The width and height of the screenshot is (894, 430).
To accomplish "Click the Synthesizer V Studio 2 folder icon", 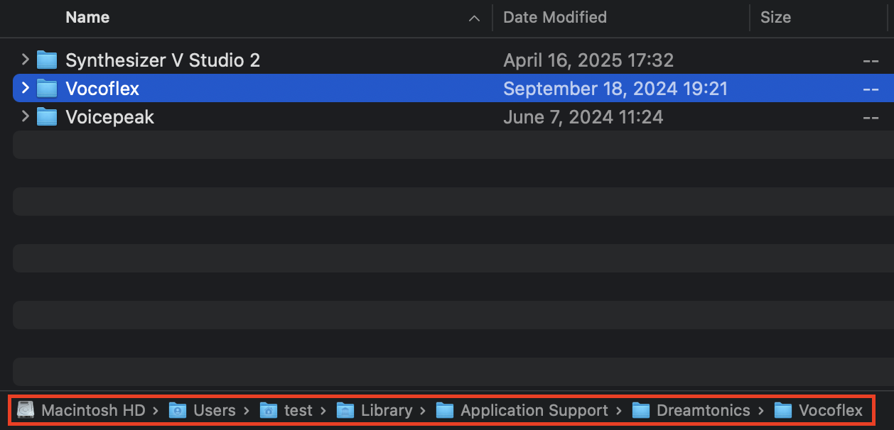I will [x=47, y=60].
